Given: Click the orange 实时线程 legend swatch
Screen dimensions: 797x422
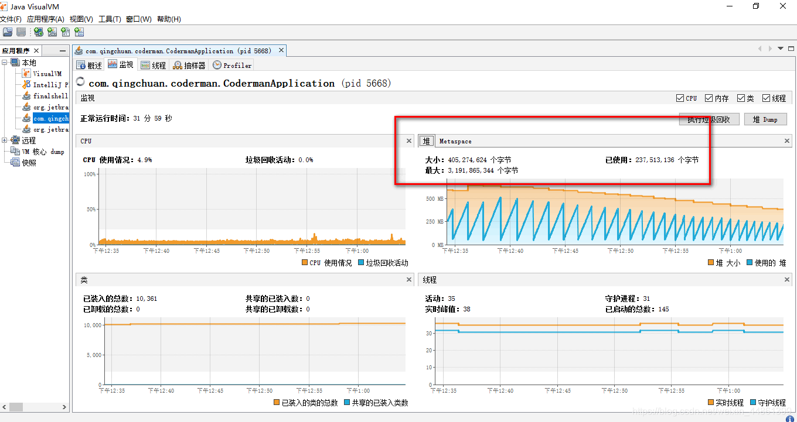Looking at the screenshot, I should point(711,403).
